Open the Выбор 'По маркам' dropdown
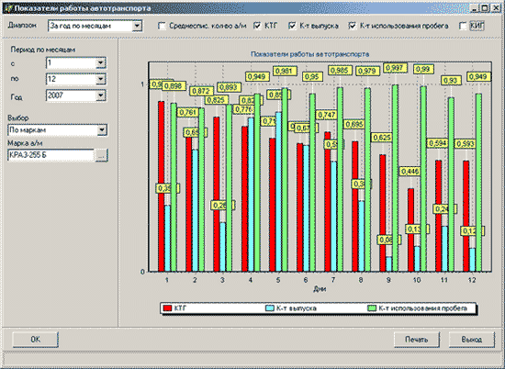This screenshot has width=505, height=369. [102, 130]
